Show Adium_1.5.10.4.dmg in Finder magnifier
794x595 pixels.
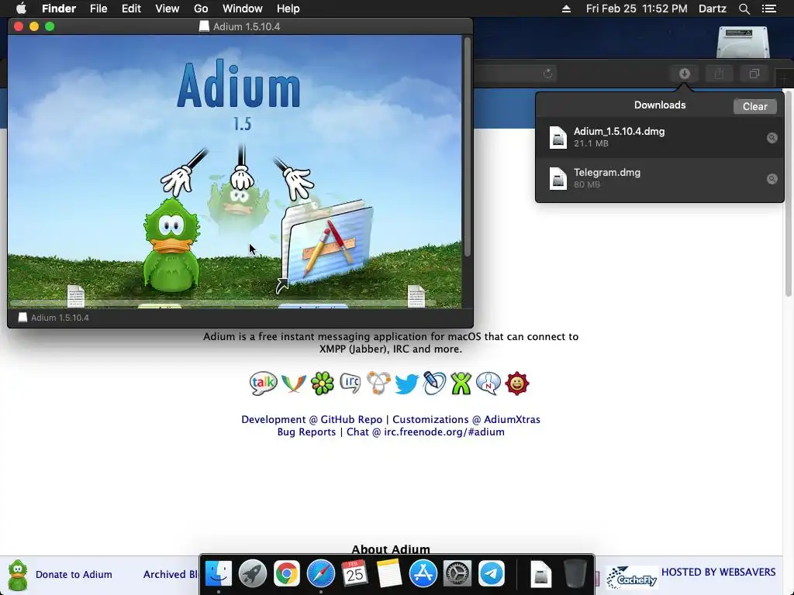(772, 138)
